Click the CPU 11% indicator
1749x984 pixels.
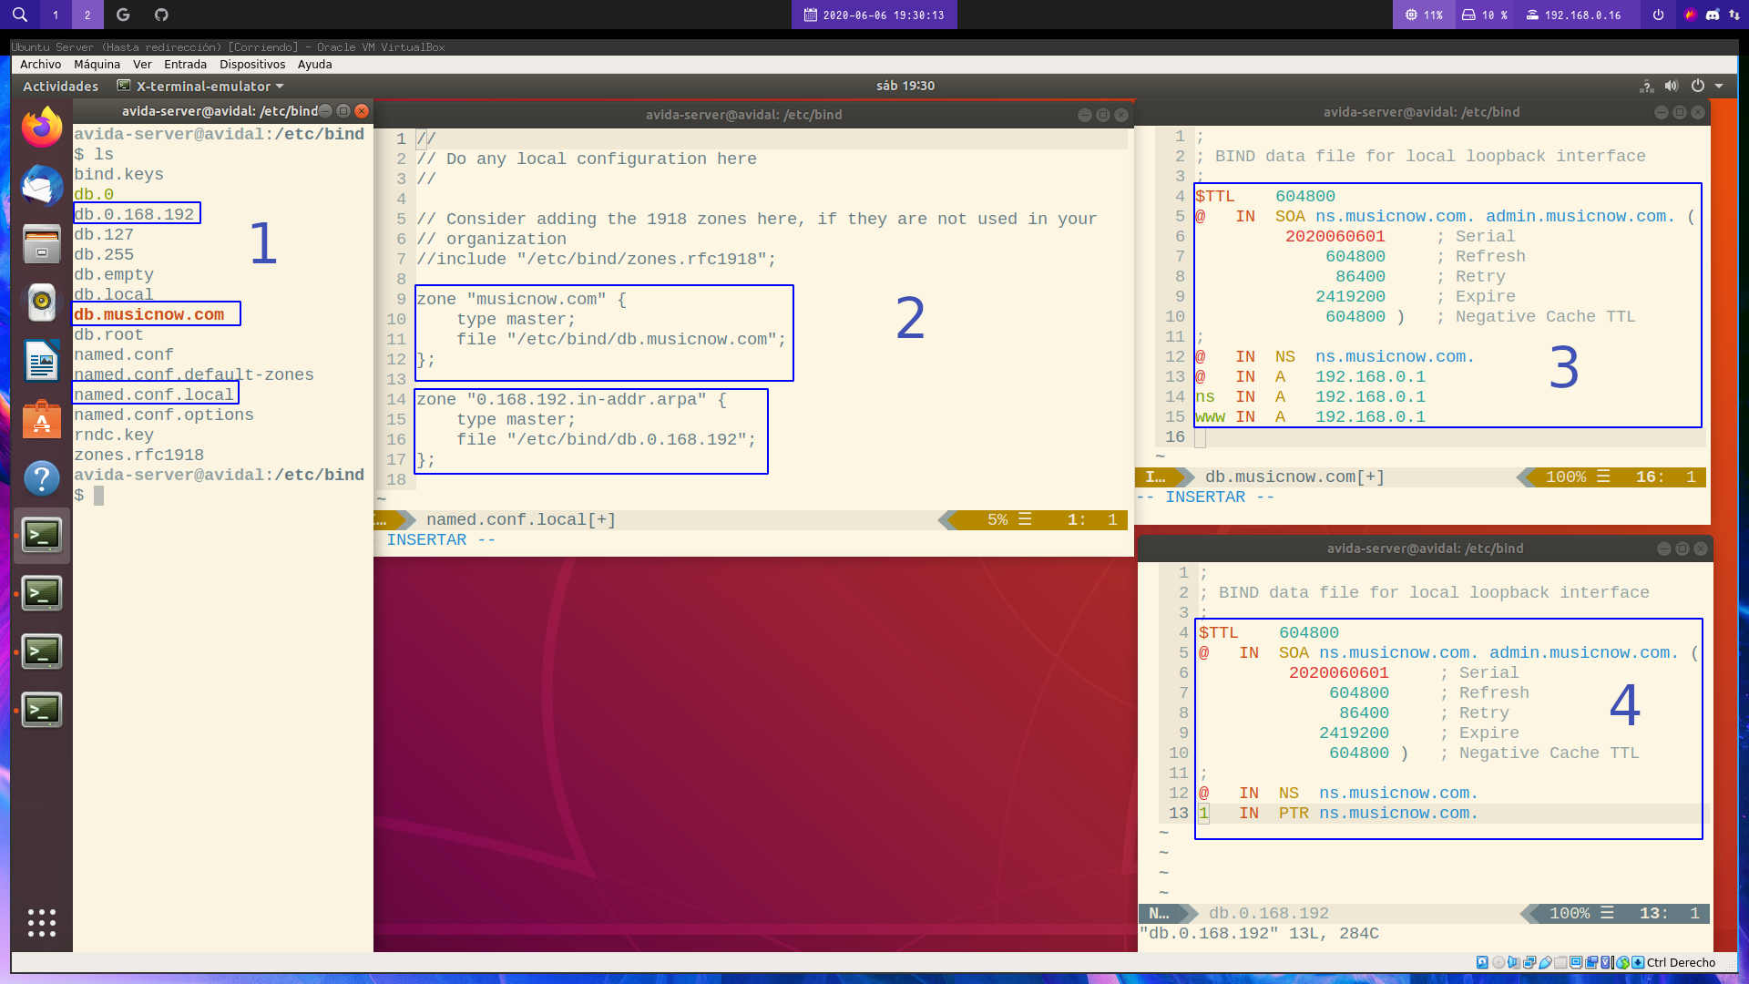(x=1424, y=15)
